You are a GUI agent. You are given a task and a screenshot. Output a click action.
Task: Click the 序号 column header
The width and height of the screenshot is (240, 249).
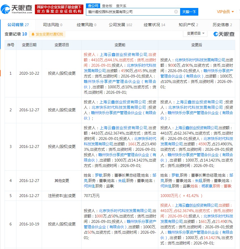coord(10,45)
